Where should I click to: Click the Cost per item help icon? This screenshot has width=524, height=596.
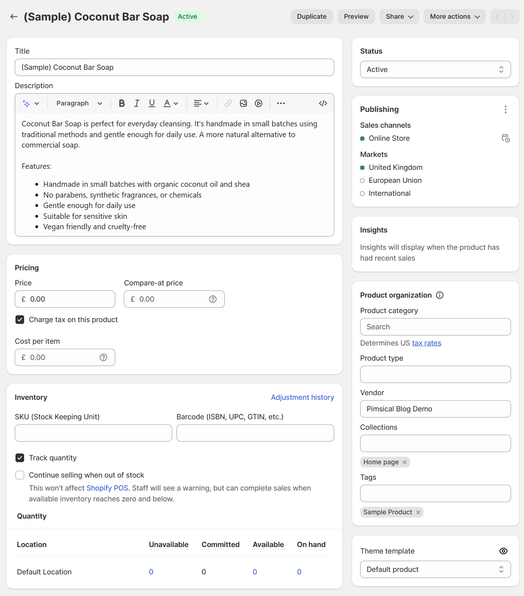click(x=103, y=357)
